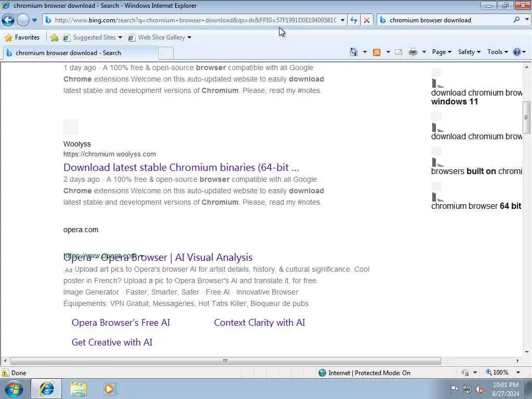Click the 100% zoom level button

[x=497, y=373]
